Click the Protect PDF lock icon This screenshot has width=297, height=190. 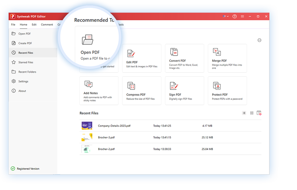point(217,86)
